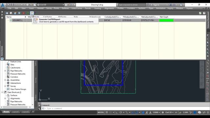Toggle polar tracking in status bar

[121, 112]
